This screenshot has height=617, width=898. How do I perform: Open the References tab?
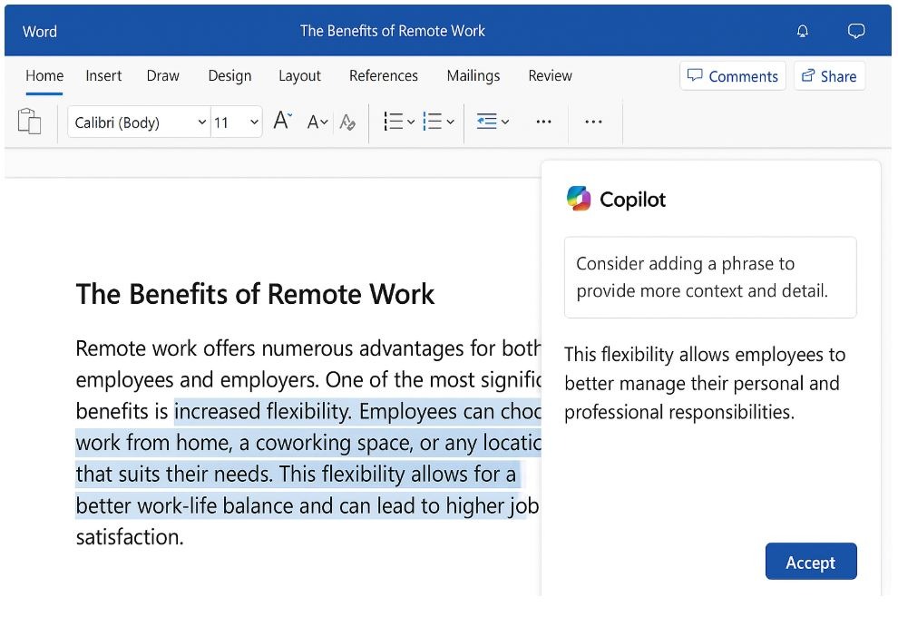tap(384, 75)
